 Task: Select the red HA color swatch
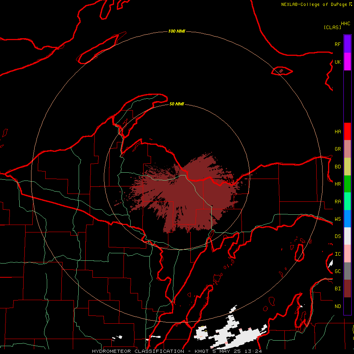pyautogui.click(x=347, y=131)
